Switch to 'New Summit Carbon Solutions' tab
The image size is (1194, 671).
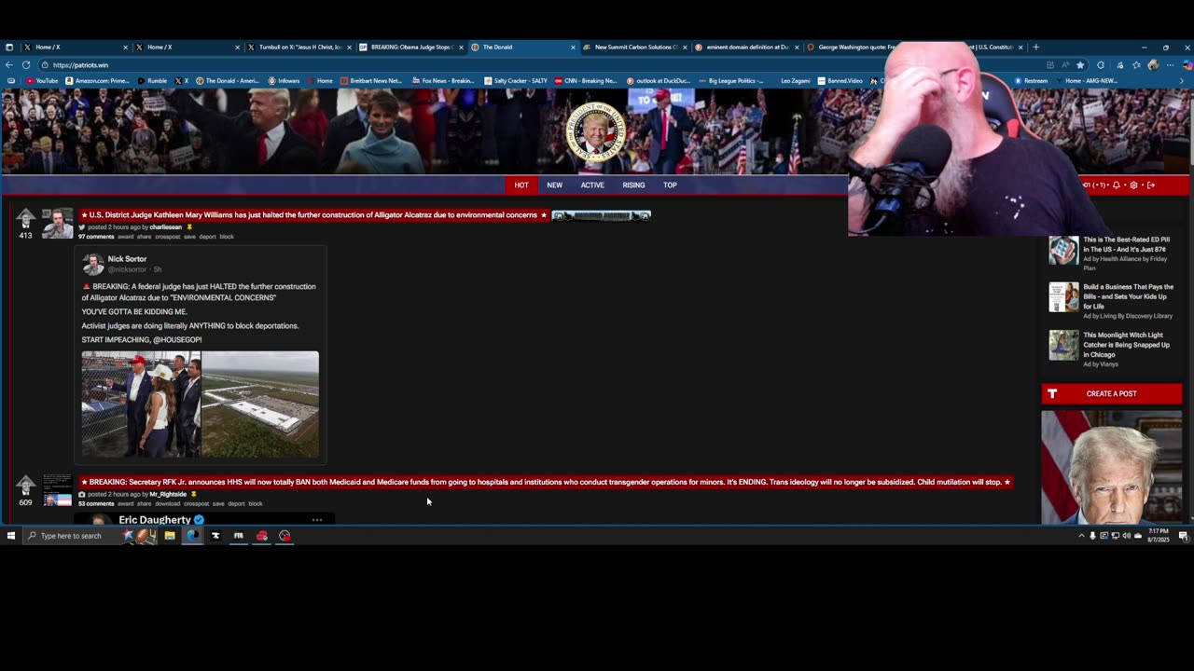coord(634,47)
